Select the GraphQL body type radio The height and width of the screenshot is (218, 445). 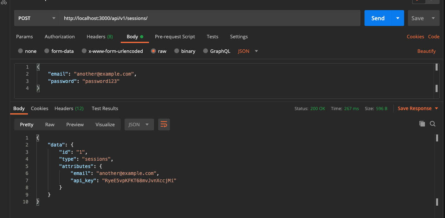(205, 51)
